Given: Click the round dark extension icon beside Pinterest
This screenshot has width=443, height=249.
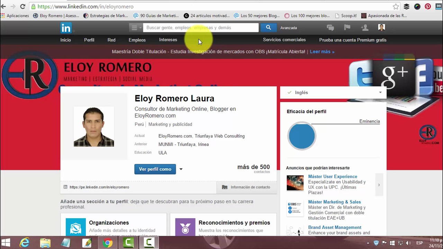Looking at the screenshot, I should pos(417,6).
